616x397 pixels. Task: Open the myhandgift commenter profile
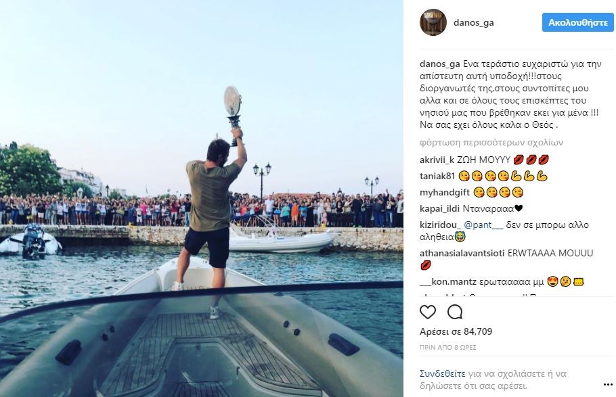click(x=445, y=193)
